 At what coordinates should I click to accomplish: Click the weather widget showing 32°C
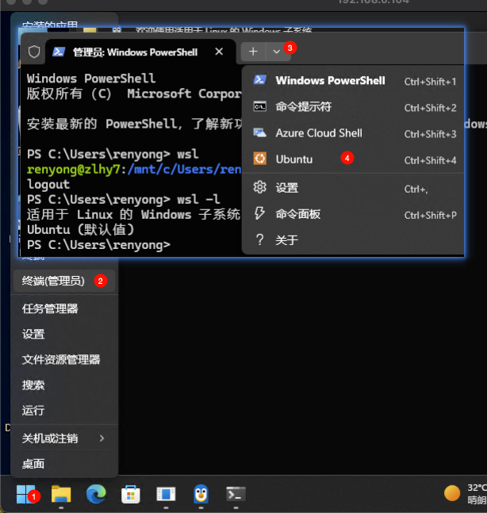(466, 493)
